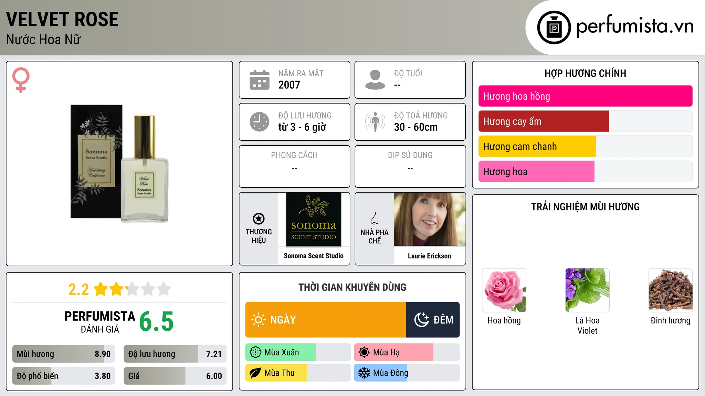Viewport: 705px width, 396px height.
Task: Select the Đinh hương note image
Action: (671, 290)
